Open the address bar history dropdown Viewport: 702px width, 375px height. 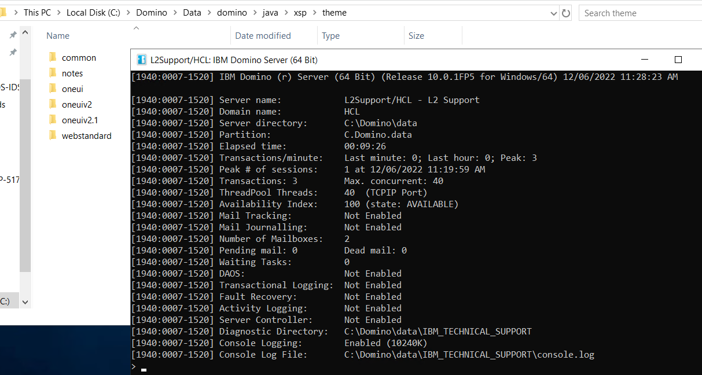(554, 13)
